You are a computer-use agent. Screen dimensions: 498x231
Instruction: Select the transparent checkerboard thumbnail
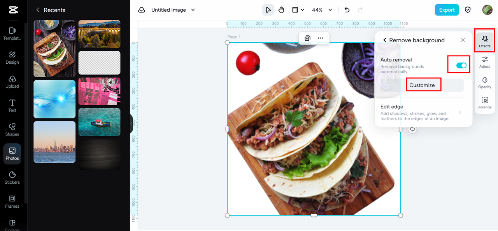click(x=100, y=63)
